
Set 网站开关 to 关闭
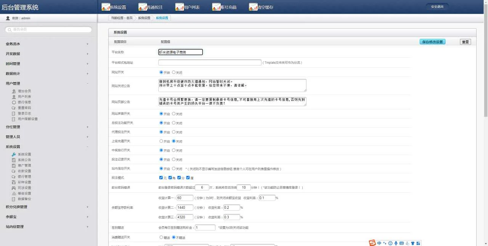[174, 72]
